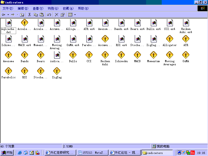Select the Bands.ex4 file icon
The width and height of the screenshot is (208, 156).
121,23
